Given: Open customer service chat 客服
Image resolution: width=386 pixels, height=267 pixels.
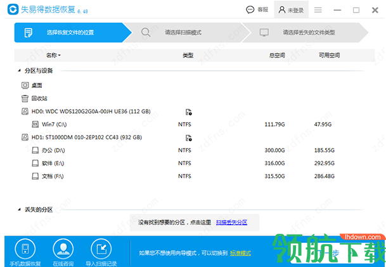Looking at the screenshot, I should [x=257, y=9].
